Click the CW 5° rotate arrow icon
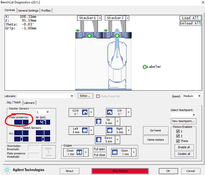The height and width of the screenshot is (175, 205). 110,112
